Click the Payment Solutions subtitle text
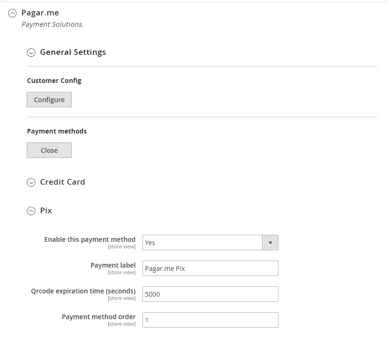Viewport: 389px width, 344px height. pos(52,24)
